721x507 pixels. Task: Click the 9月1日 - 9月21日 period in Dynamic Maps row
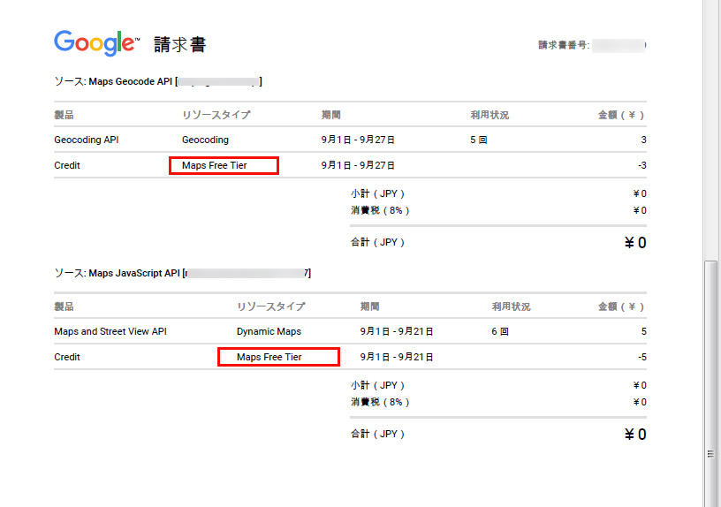(x=397, y=331)
